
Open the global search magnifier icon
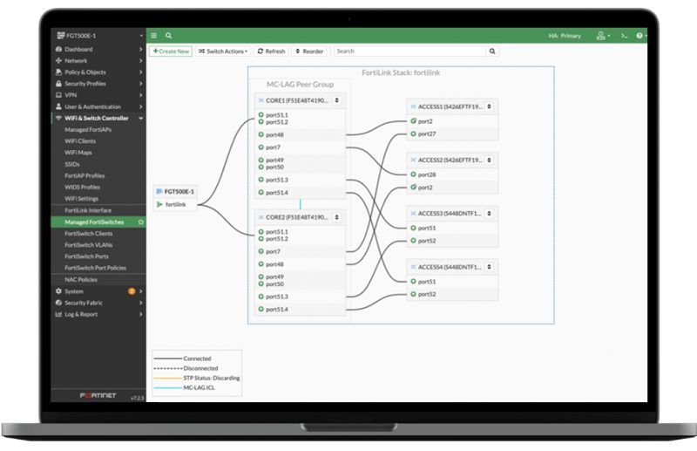(x=168, y=36)
